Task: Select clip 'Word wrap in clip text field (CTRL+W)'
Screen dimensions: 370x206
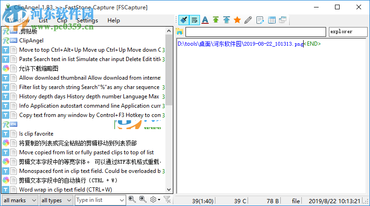Action: [x=84, y=190]
